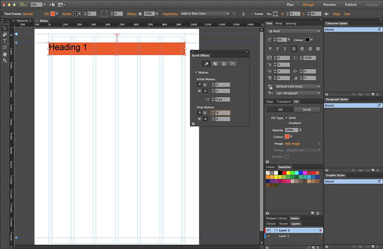Click the bold text style icon
The image size is (383, 249).
(270, 49)
